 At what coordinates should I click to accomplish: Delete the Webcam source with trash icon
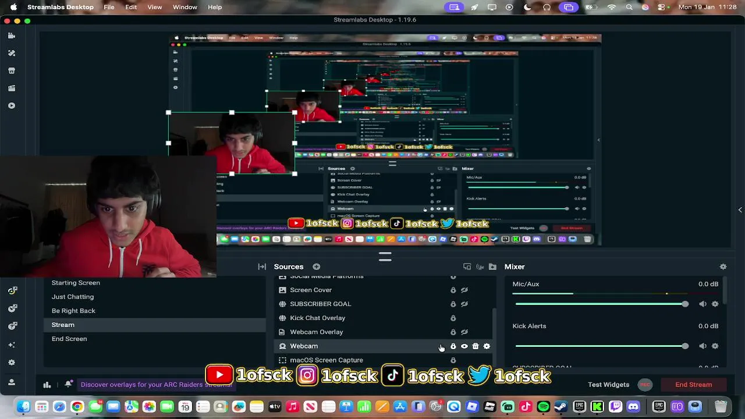476,346
